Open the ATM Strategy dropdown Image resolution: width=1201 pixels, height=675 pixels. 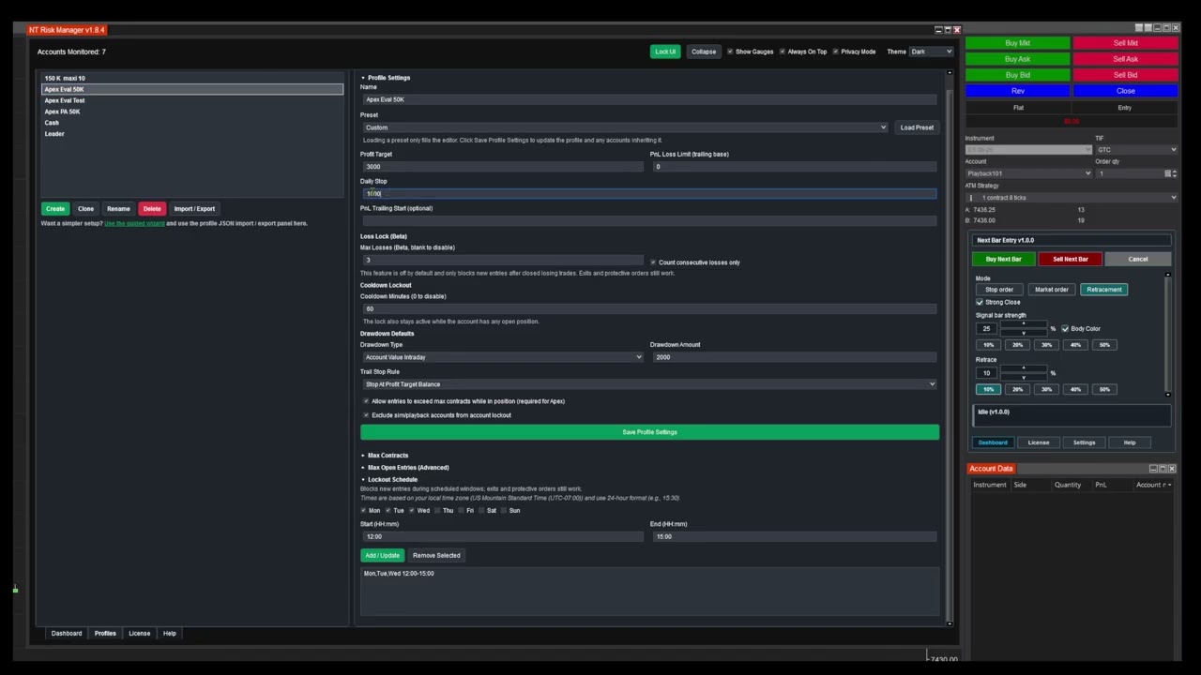tap(1072, 198)
